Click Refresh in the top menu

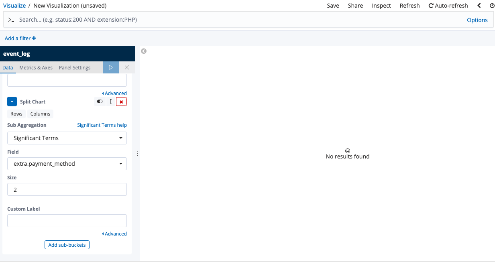click(x=409, y=6)
